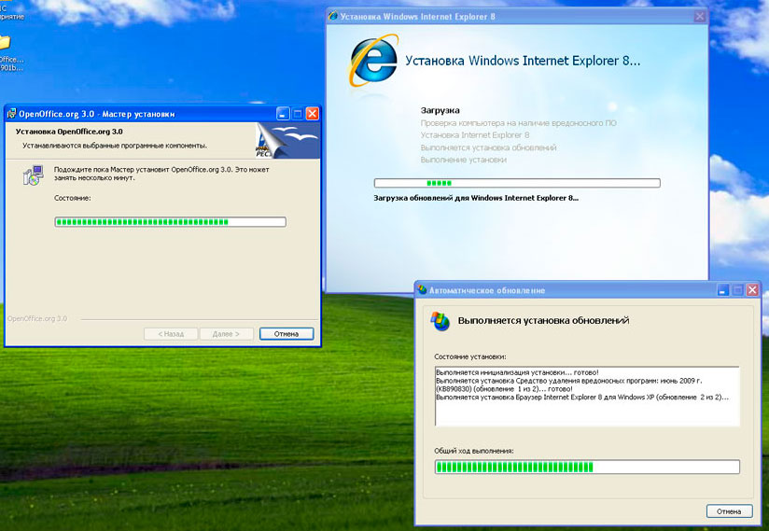The image size is (769, 531).
Task: Click the Windows Update icon beside Выполняется установка
Action: coord(440,321)
